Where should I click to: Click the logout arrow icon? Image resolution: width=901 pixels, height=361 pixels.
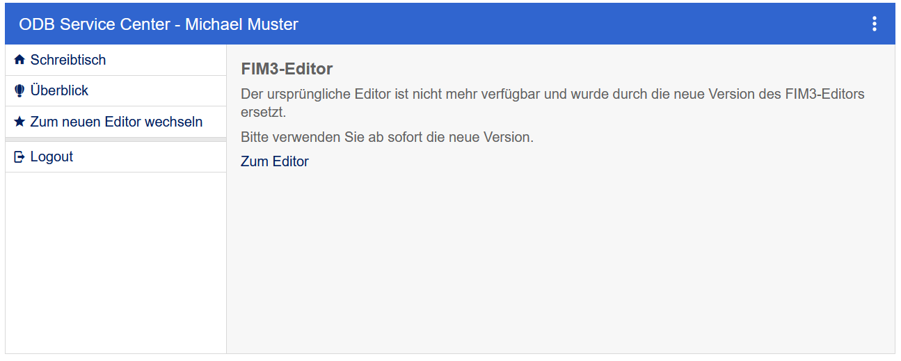click(19, 157)
